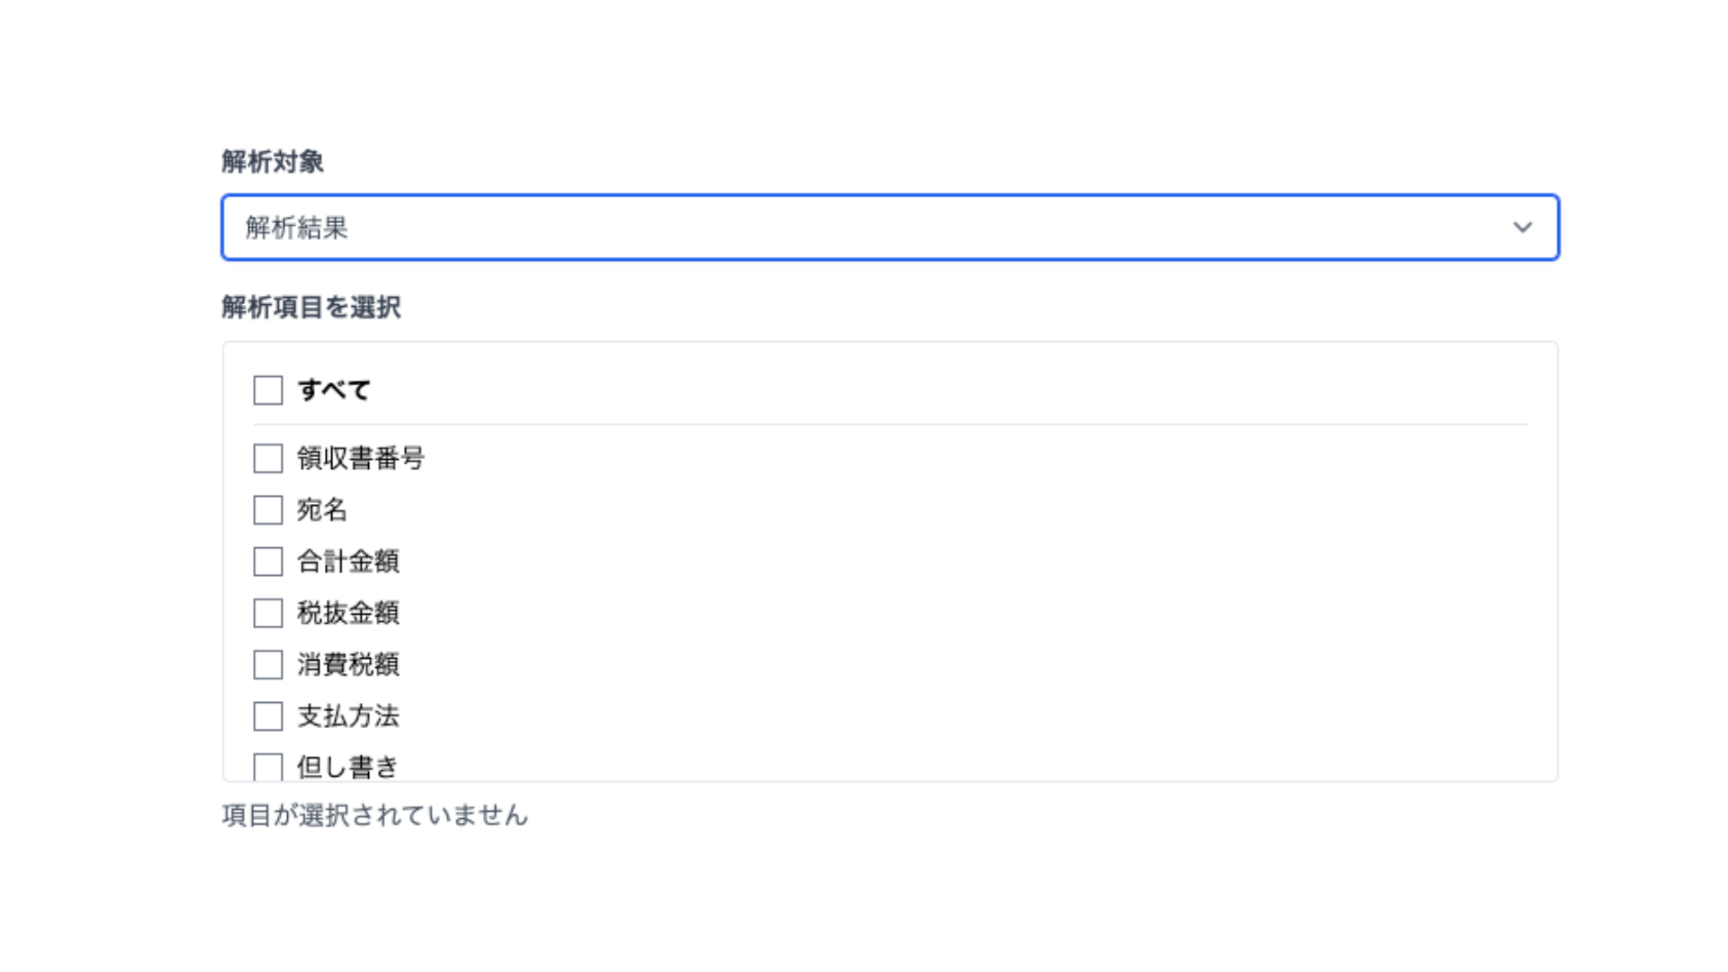The width and height of the screenshot is (1728, 972).
Task: Select the 合計金額 checkbox
Action: point(268,562)
